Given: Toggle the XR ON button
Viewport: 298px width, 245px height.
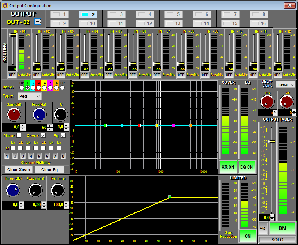Looking at the screenshot, I should click(x=228, y=167).
